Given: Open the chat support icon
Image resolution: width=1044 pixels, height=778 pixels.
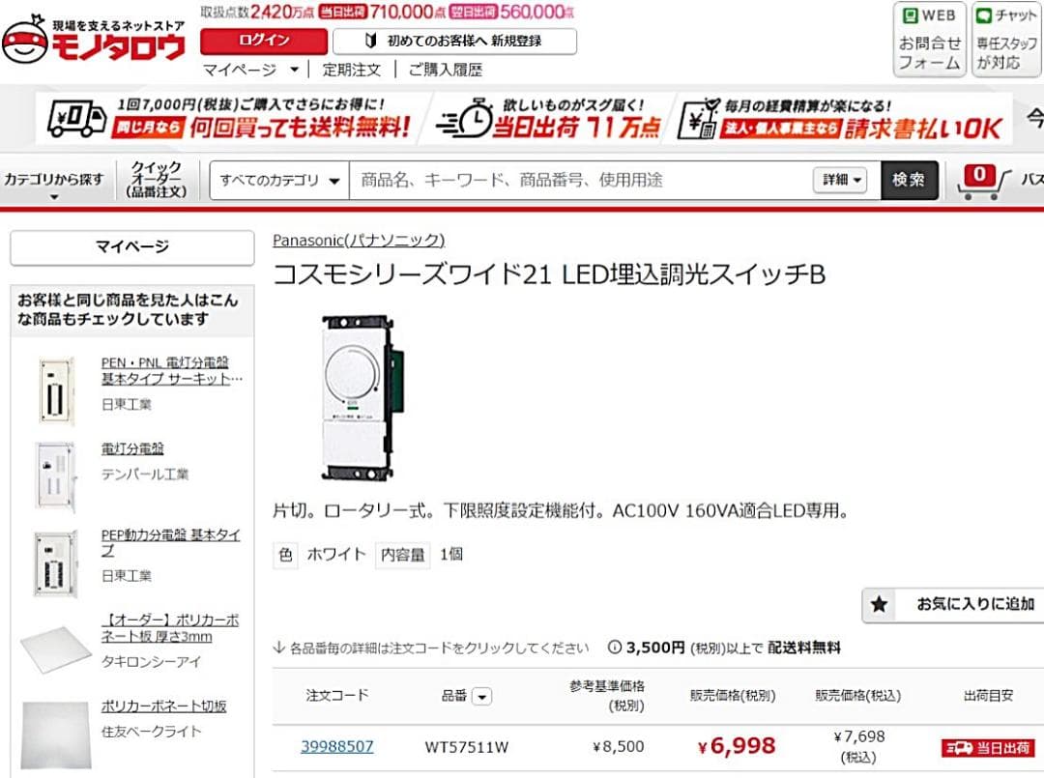Looking at the screenshot, I should (x=1006, y=40).
